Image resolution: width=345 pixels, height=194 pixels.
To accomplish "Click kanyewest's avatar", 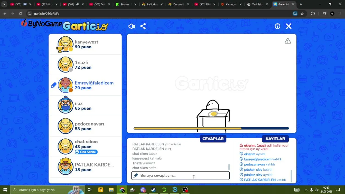I will (x=65, y=44).
